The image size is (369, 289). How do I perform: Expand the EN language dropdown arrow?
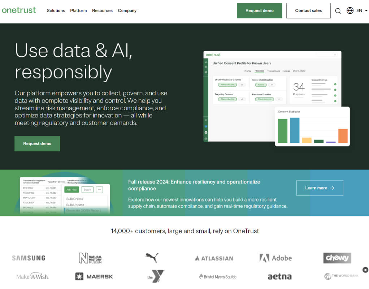(366, 10)
